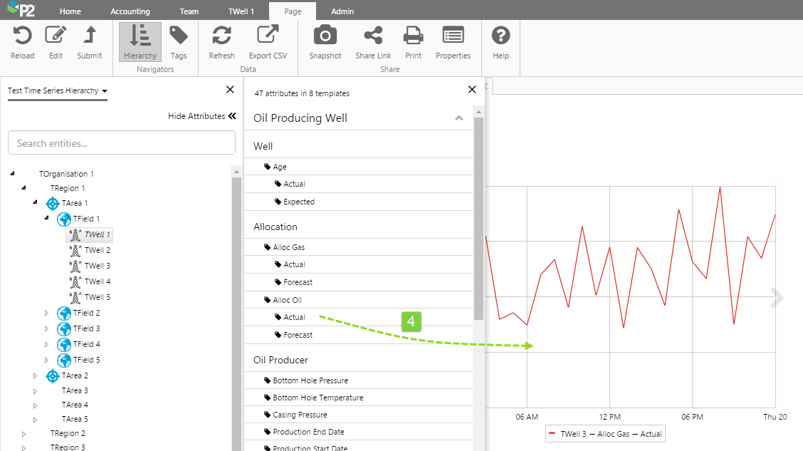
Task: Open Test Time Series Hierarchy dropdown
Action: (x=58, y=91)
